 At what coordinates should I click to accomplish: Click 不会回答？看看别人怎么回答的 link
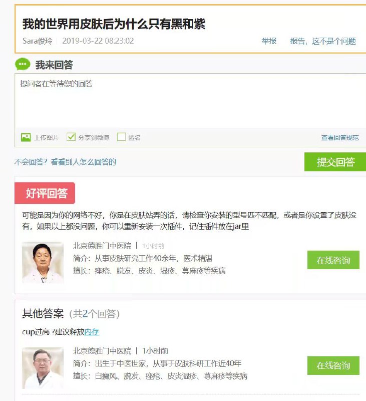click(65, 162)
